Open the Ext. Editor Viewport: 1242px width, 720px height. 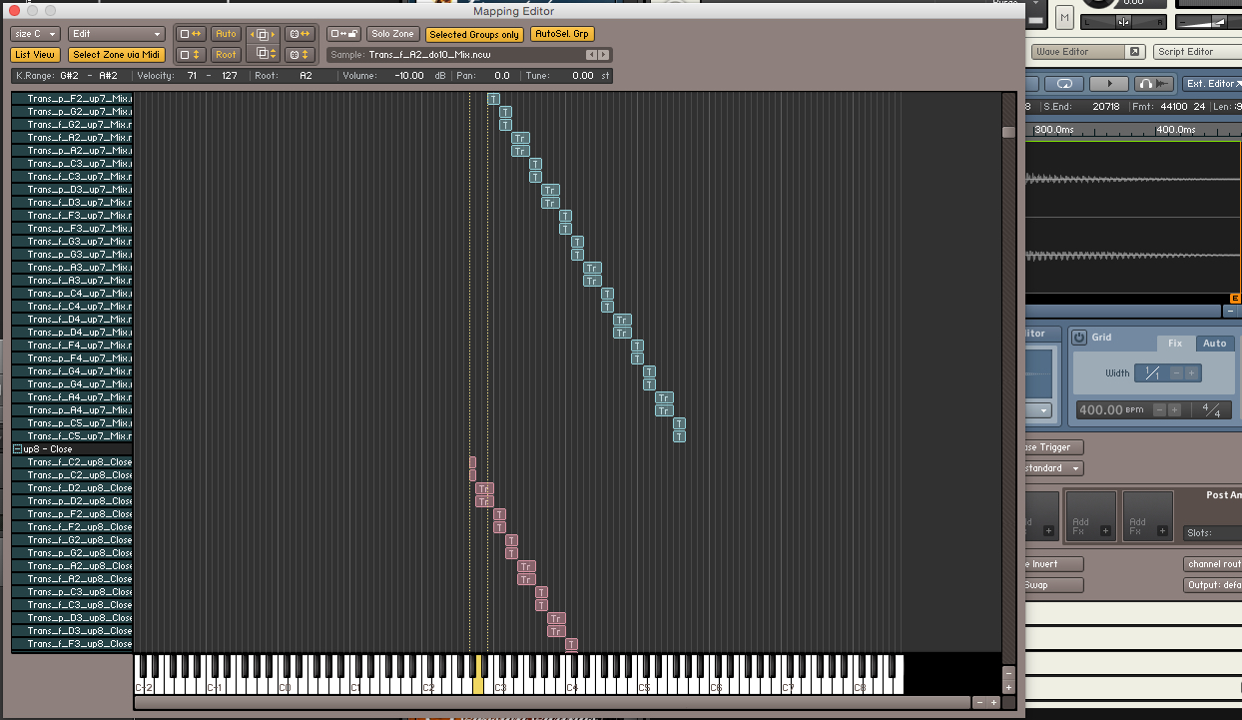(1210, 83)
